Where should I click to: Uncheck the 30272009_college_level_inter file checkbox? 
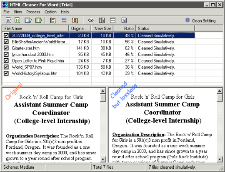click(6, 35)
